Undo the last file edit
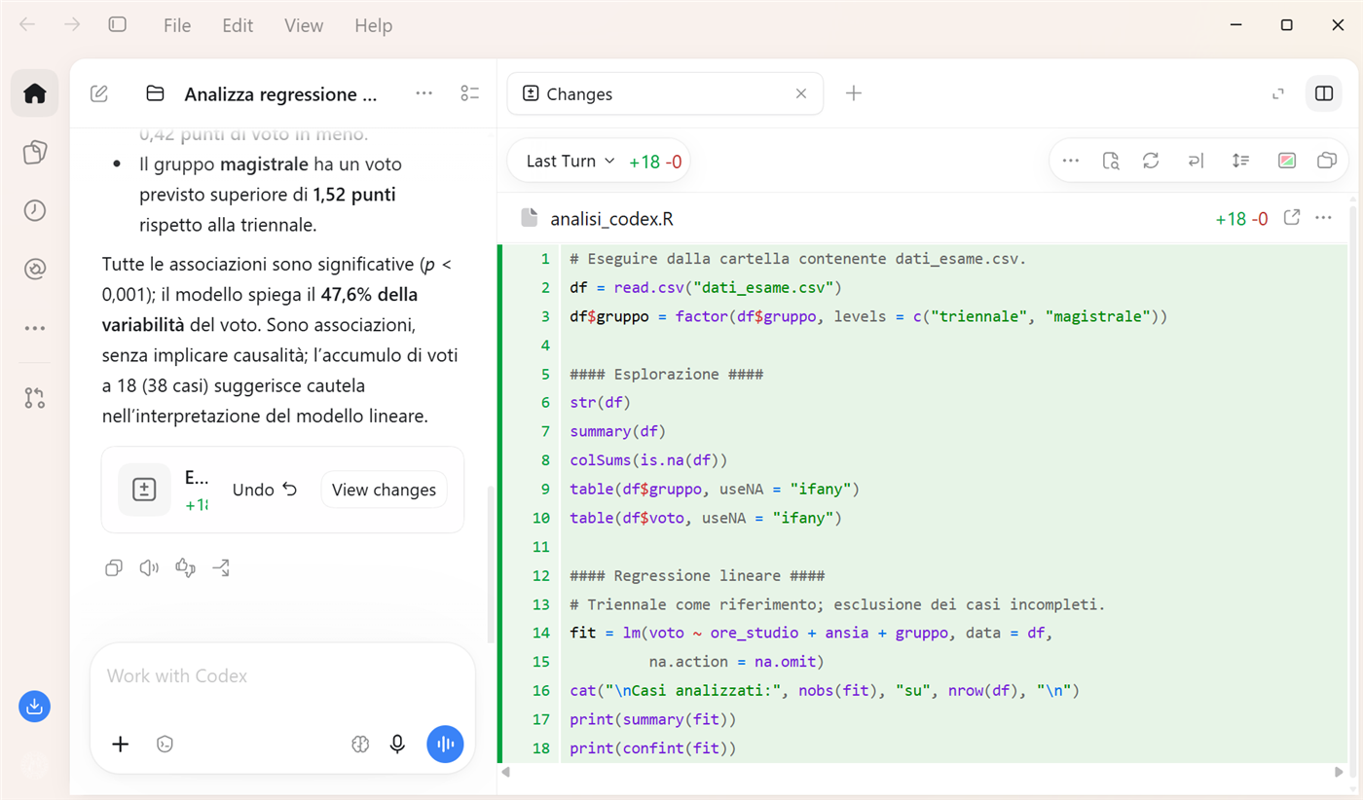This screenshot has height=800, width=1363. pos(265,490)
